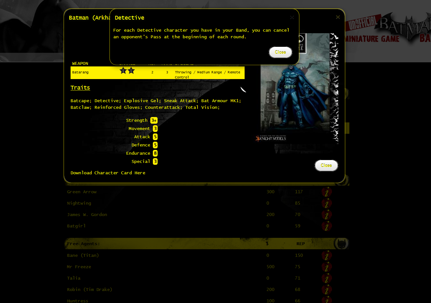
Task: Open info icon for Huntress
Action: tap(327, 300)
